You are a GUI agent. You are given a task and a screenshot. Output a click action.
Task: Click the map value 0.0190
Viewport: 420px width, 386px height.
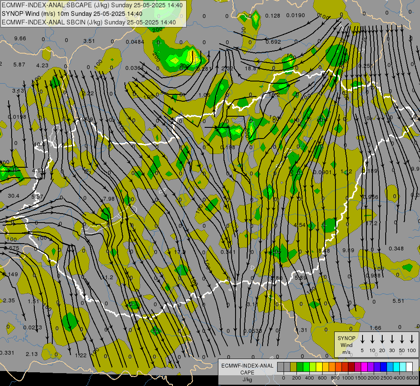pyautogui.click(x=296, y=15)
